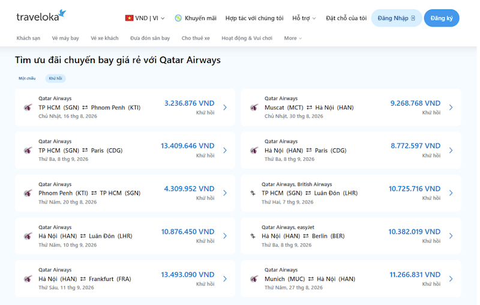Click Qatar Airways logo on Hà Nội–Luân Đôn card
The image size is (480, 305).
click(28, 236)
